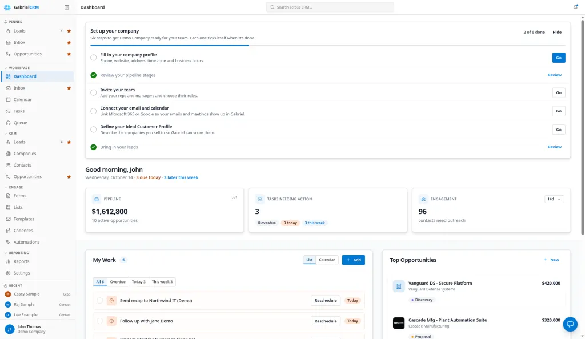Toggle Fill in your company profile circle
This screenshot has width=585, height=339.
pyautogui.click(x=93, y=58)
